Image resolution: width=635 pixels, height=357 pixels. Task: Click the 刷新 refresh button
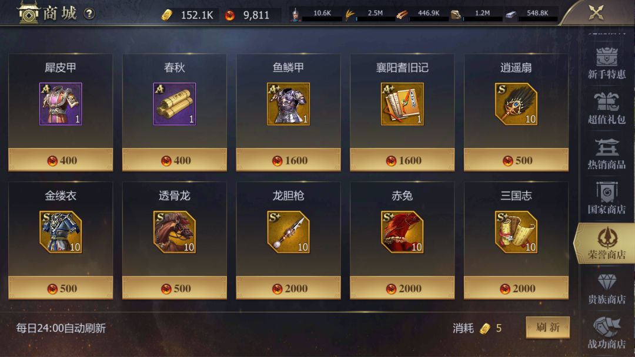click(547, 327)
